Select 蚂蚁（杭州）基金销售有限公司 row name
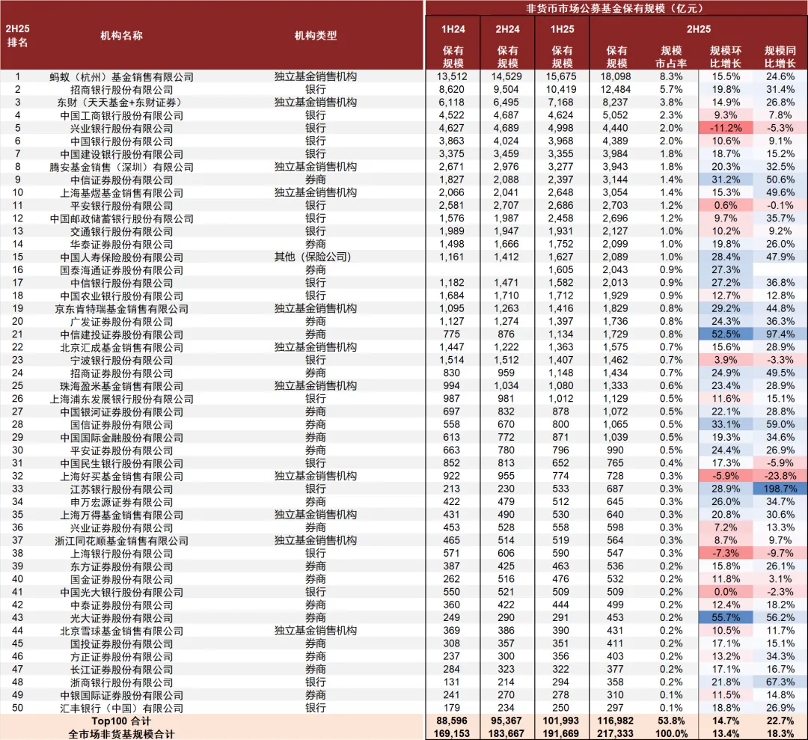 point(122,77)
